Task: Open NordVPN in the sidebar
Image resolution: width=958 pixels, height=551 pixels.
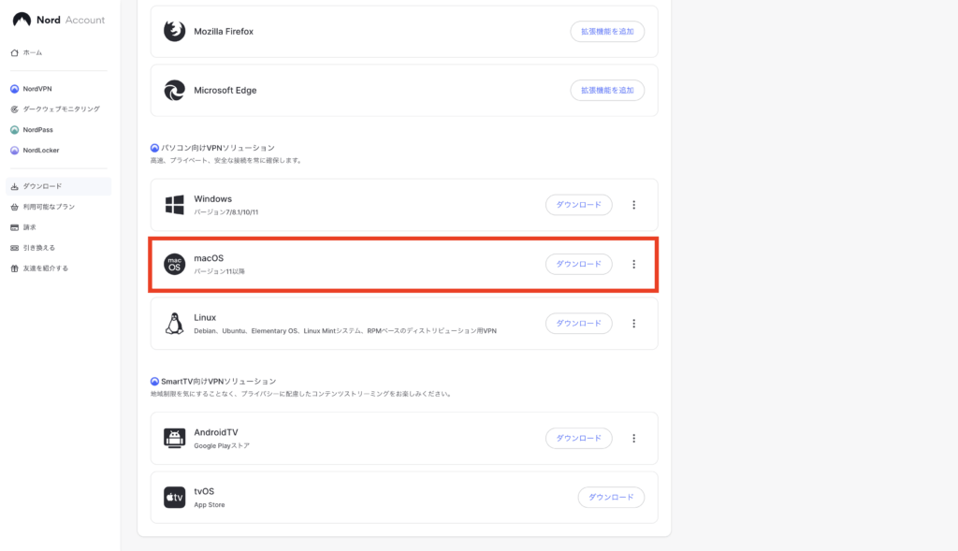Action: click(37, 89)
